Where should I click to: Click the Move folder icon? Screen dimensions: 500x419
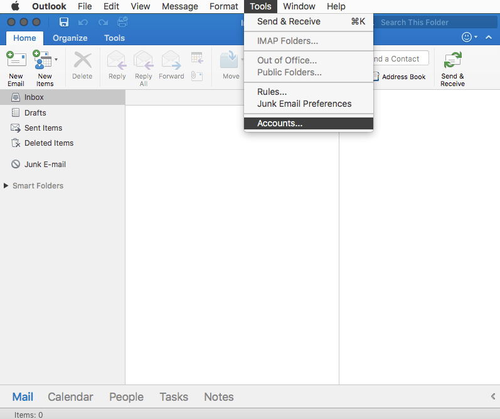[x=229, y=60]
